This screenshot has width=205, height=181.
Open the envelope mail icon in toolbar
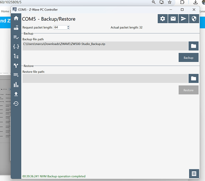(173, 18)
